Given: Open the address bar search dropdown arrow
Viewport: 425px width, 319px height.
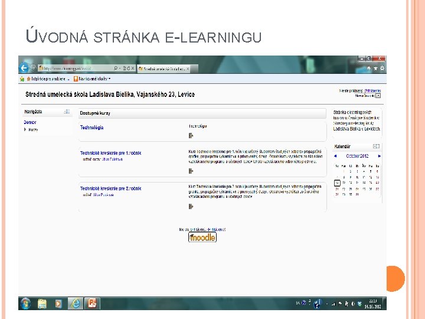Looking at the screenshot, I should [x=120, y=69].
